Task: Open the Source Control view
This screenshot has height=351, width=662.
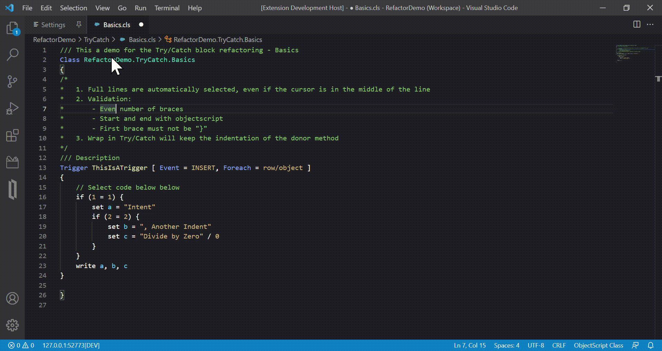Action: (12, 82)
